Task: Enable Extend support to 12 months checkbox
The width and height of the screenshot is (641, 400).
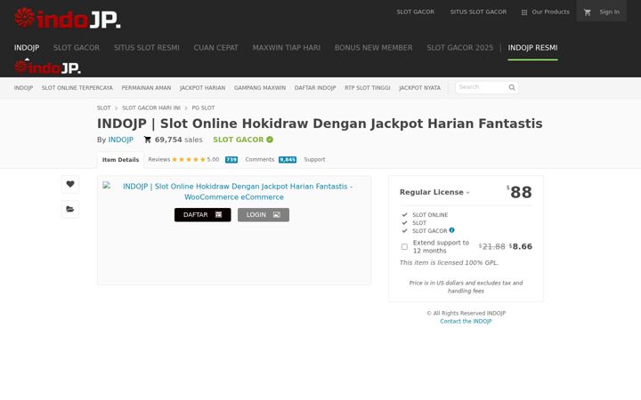Action: pyautogui.click(x=404, y=246)
